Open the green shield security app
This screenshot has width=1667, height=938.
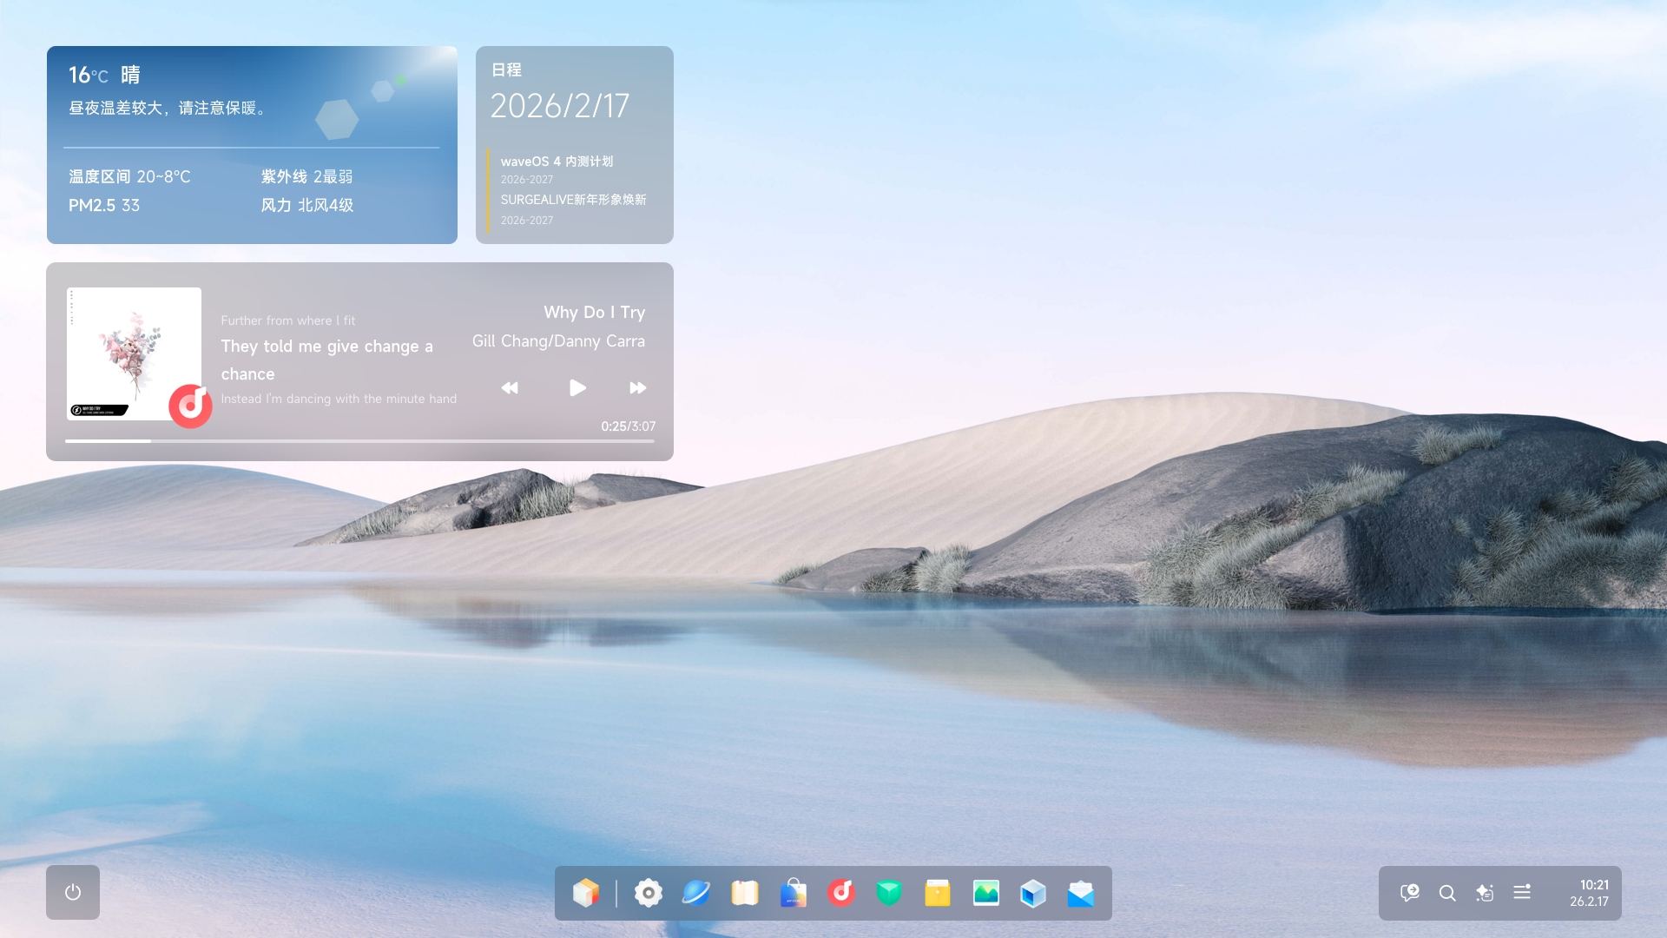889,893
